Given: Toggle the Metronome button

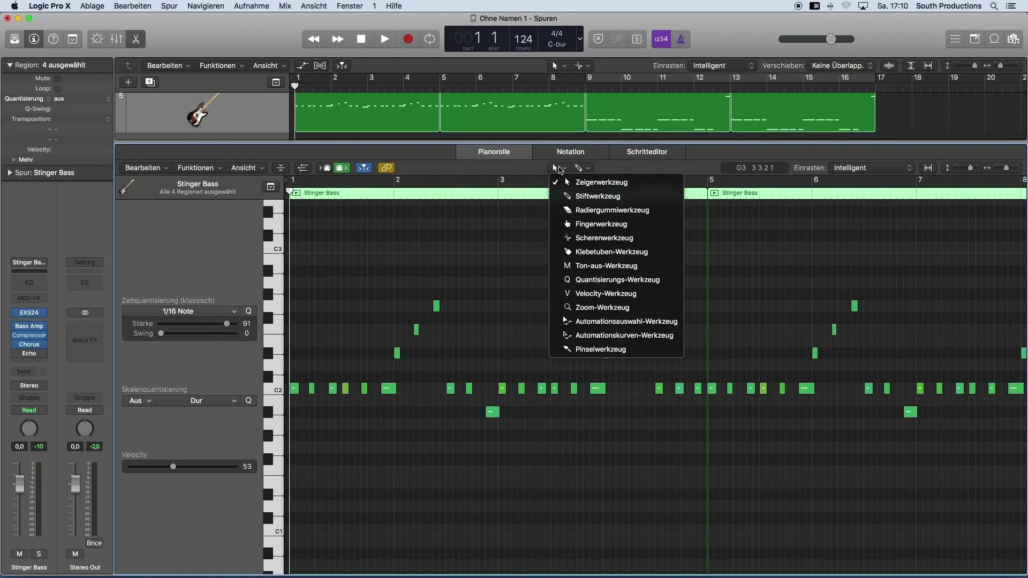Looking at the screenshot, I should coord(681,39).
